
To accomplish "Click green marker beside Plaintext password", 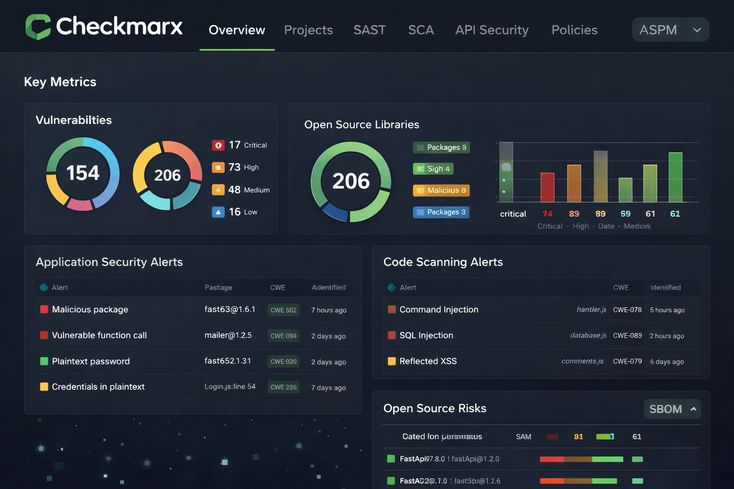I will [x=44, y=361].
